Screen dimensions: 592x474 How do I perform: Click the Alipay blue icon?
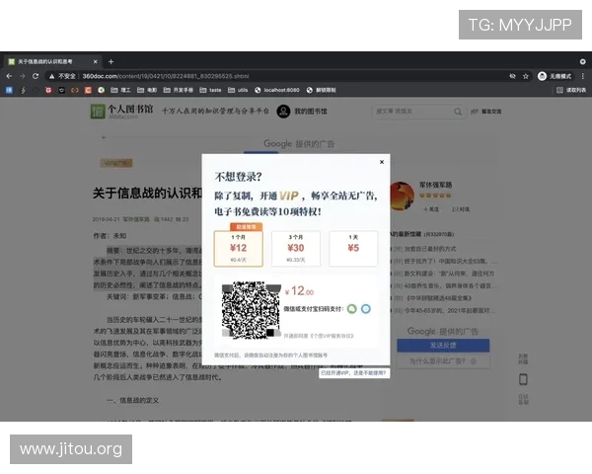[366, 309]
